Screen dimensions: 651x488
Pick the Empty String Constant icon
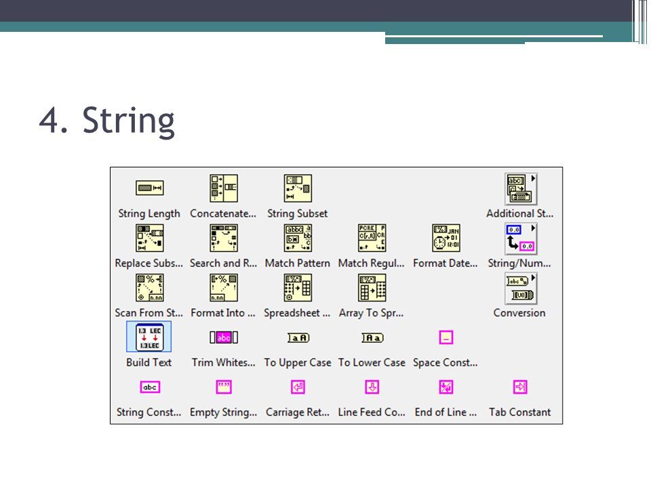pyautogui.click(x=223, y=387)
